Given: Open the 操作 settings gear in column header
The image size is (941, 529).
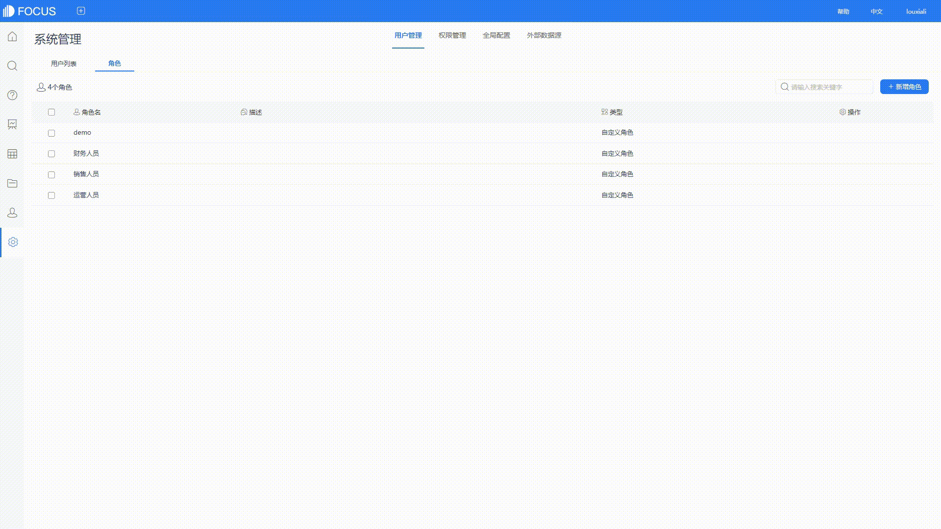Looking at the screenshot, I should 842,112.
